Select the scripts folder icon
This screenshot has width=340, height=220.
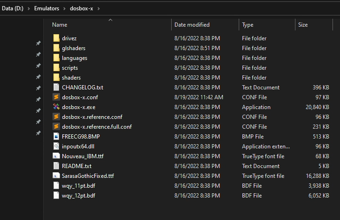[x=56, y=67]
